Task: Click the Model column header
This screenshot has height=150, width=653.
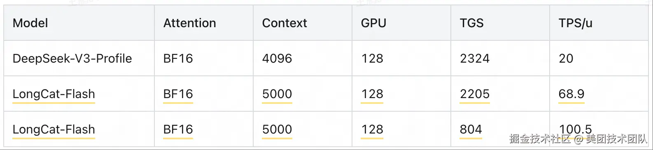Action: click(30, 23)
